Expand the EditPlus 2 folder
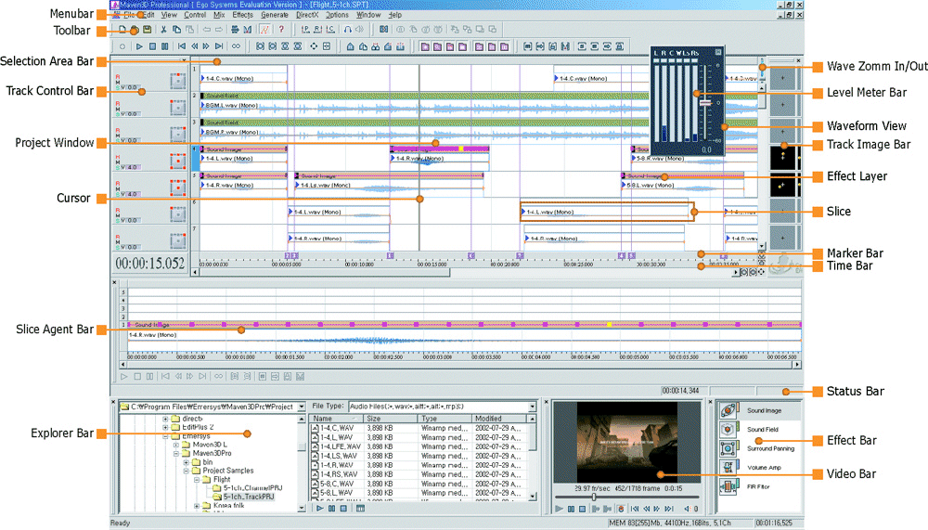This screenshot has width=928, height=530. click(165, 427)
